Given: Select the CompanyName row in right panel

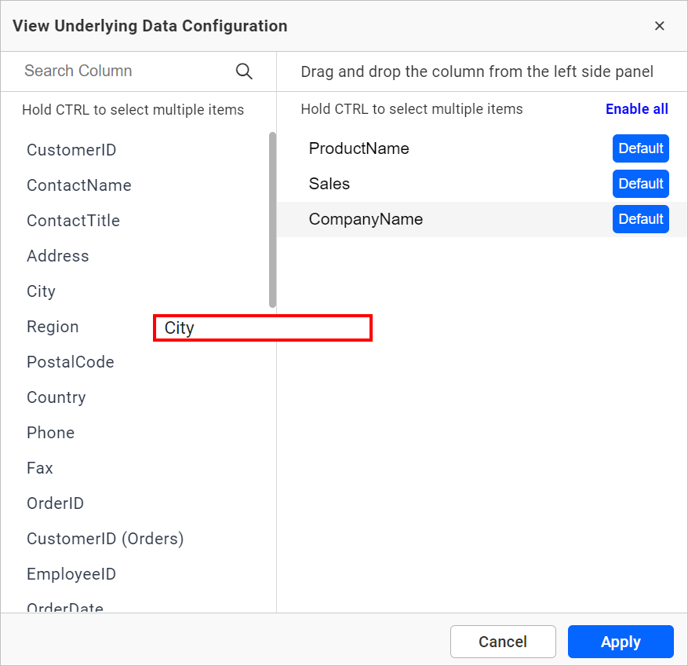Looking at the screenshot, I should 366,220.
